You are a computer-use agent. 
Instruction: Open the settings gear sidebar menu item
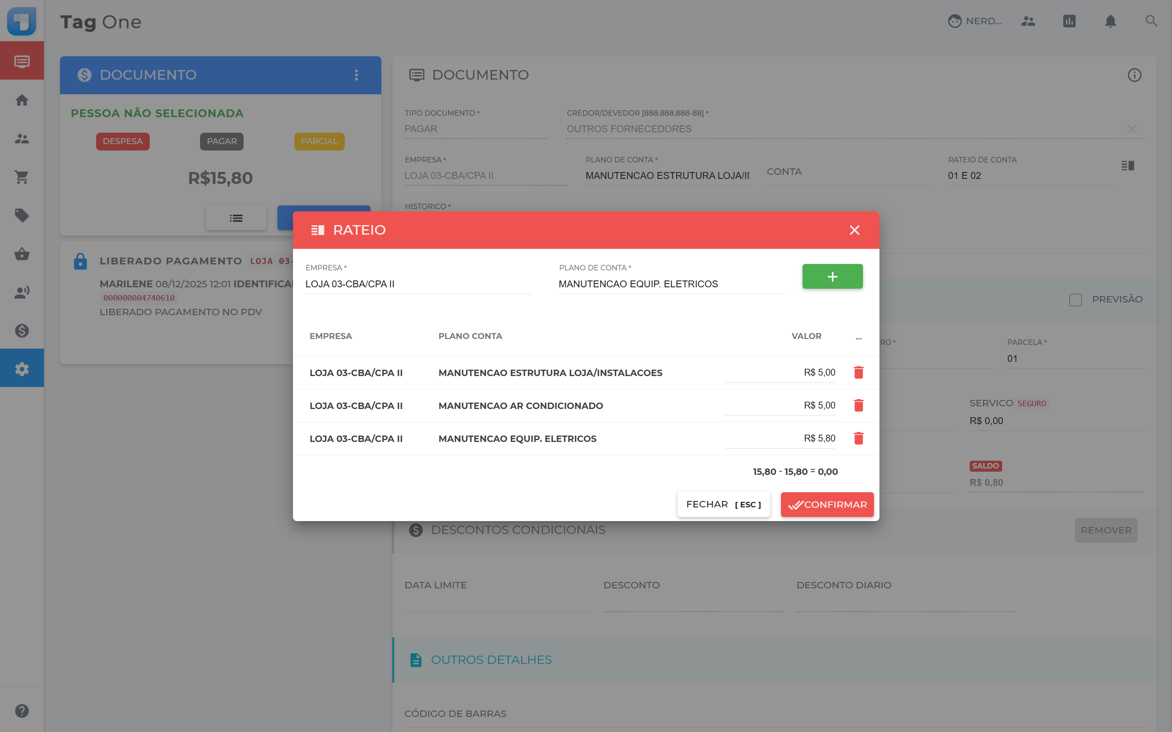[x=22, y=369]
